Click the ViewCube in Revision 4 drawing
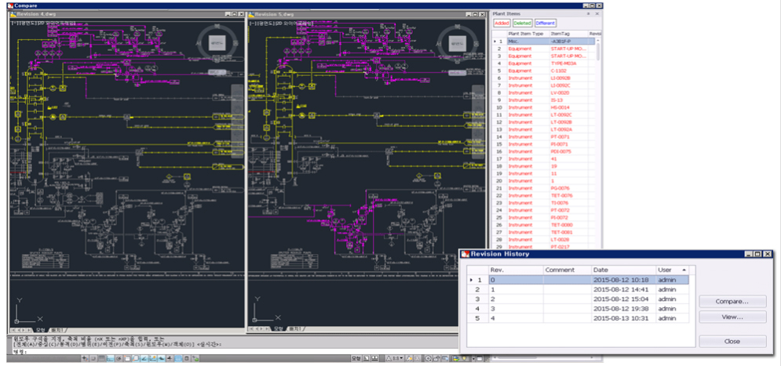This screenshot has width=781, height=366. point(217,45)
